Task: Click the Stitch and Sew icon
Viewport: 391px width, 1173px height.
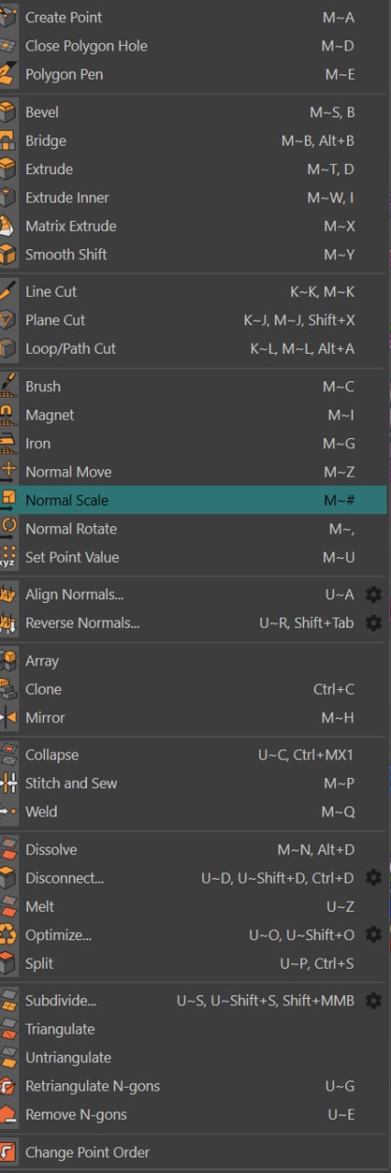Action: click(x=8, y=784)
